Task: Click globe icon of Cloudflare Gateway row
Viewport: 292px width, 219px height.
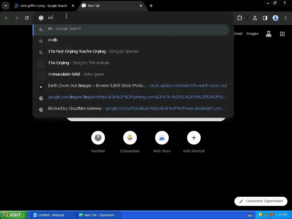Action: click(41, 110)
